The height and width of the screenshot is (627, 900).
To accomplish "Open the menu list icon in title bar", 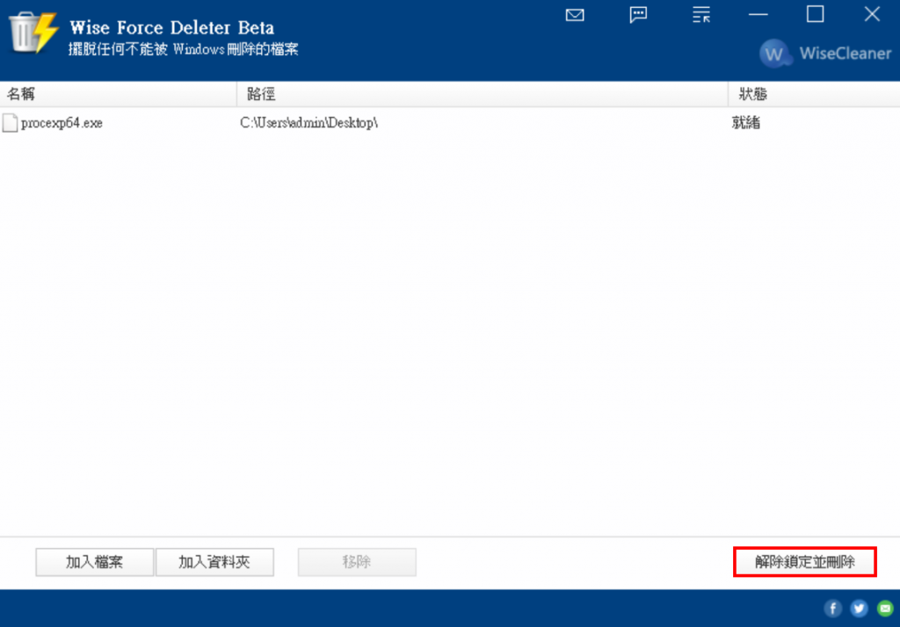I will pos(700,15).
